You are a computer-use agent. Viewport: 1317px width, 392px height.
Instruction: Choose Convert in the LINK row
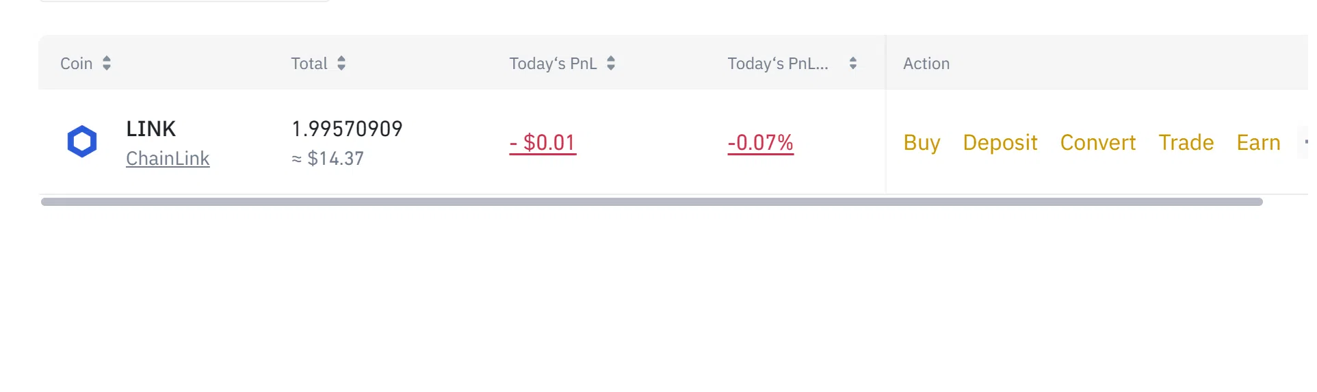click(1097, 142)
